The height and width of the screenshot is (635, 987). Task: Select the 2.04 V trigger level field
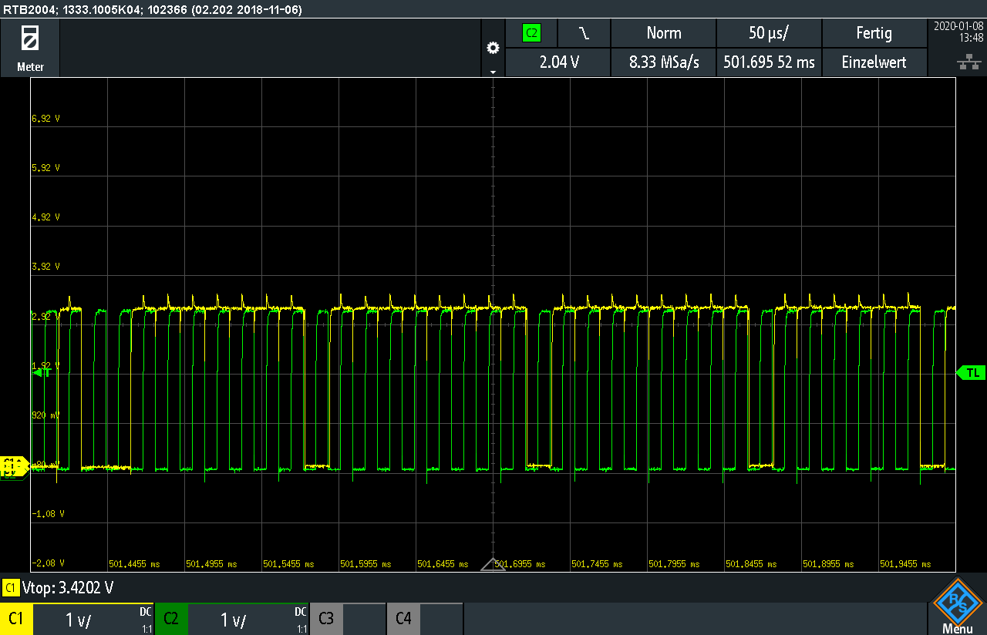[558, 62]
